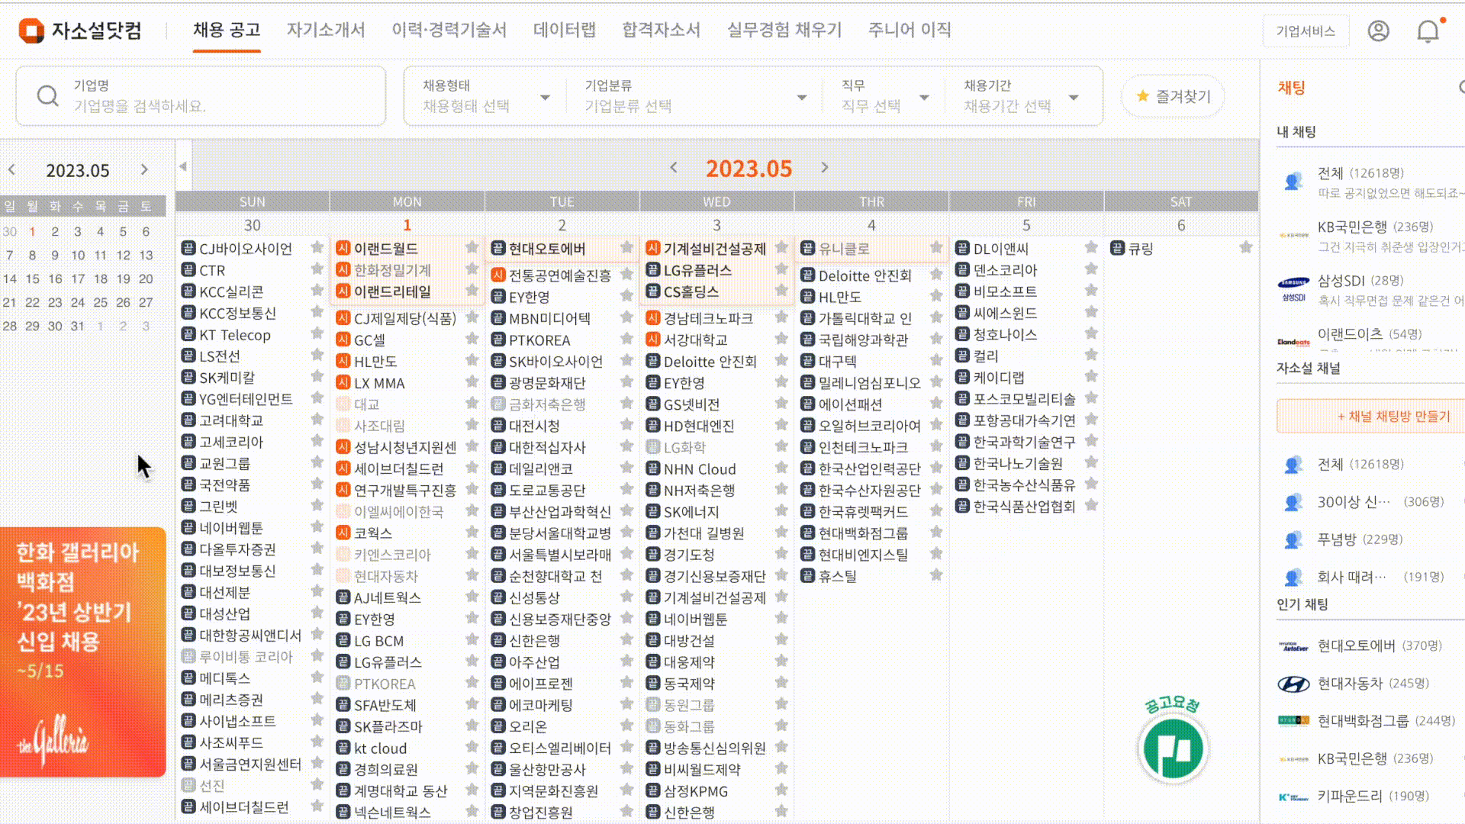Open the 합격자소서 tab
The height and width of the screenshot is (824, 1465).
coord(661,30)
